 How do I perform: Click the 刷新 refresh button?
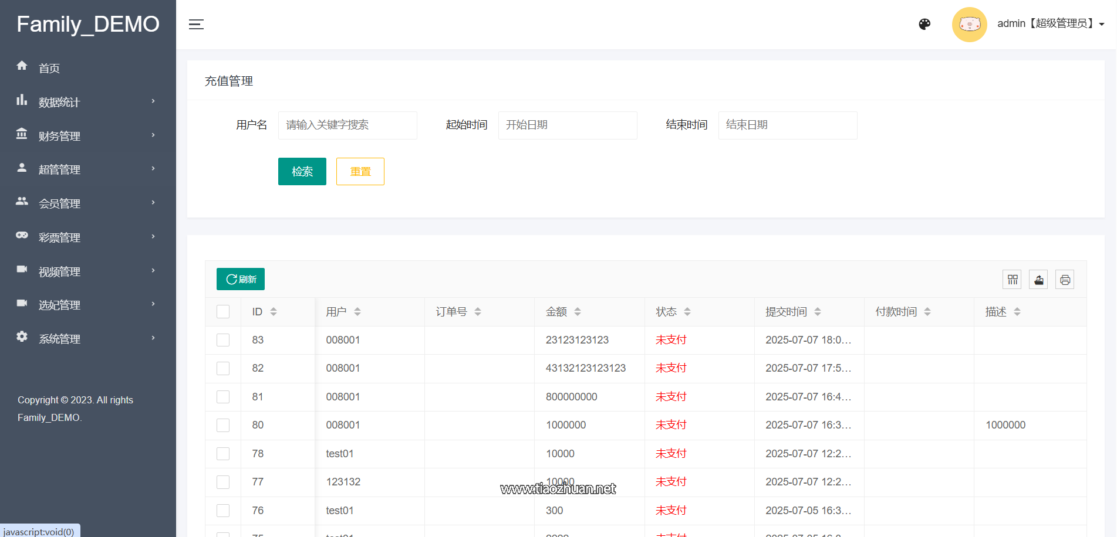(241, 279)
